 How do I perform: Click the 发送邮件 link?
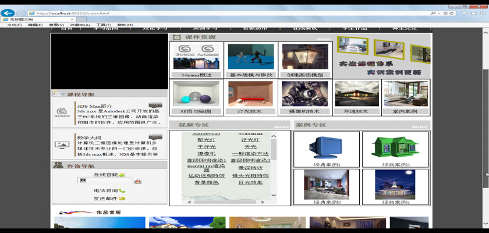point(106,199)
